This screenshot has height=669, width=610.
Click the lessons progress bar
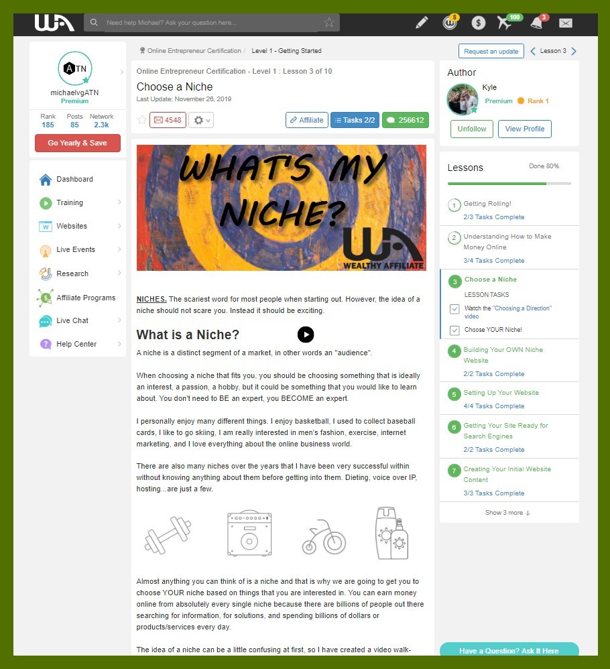(x=509, y=184)
